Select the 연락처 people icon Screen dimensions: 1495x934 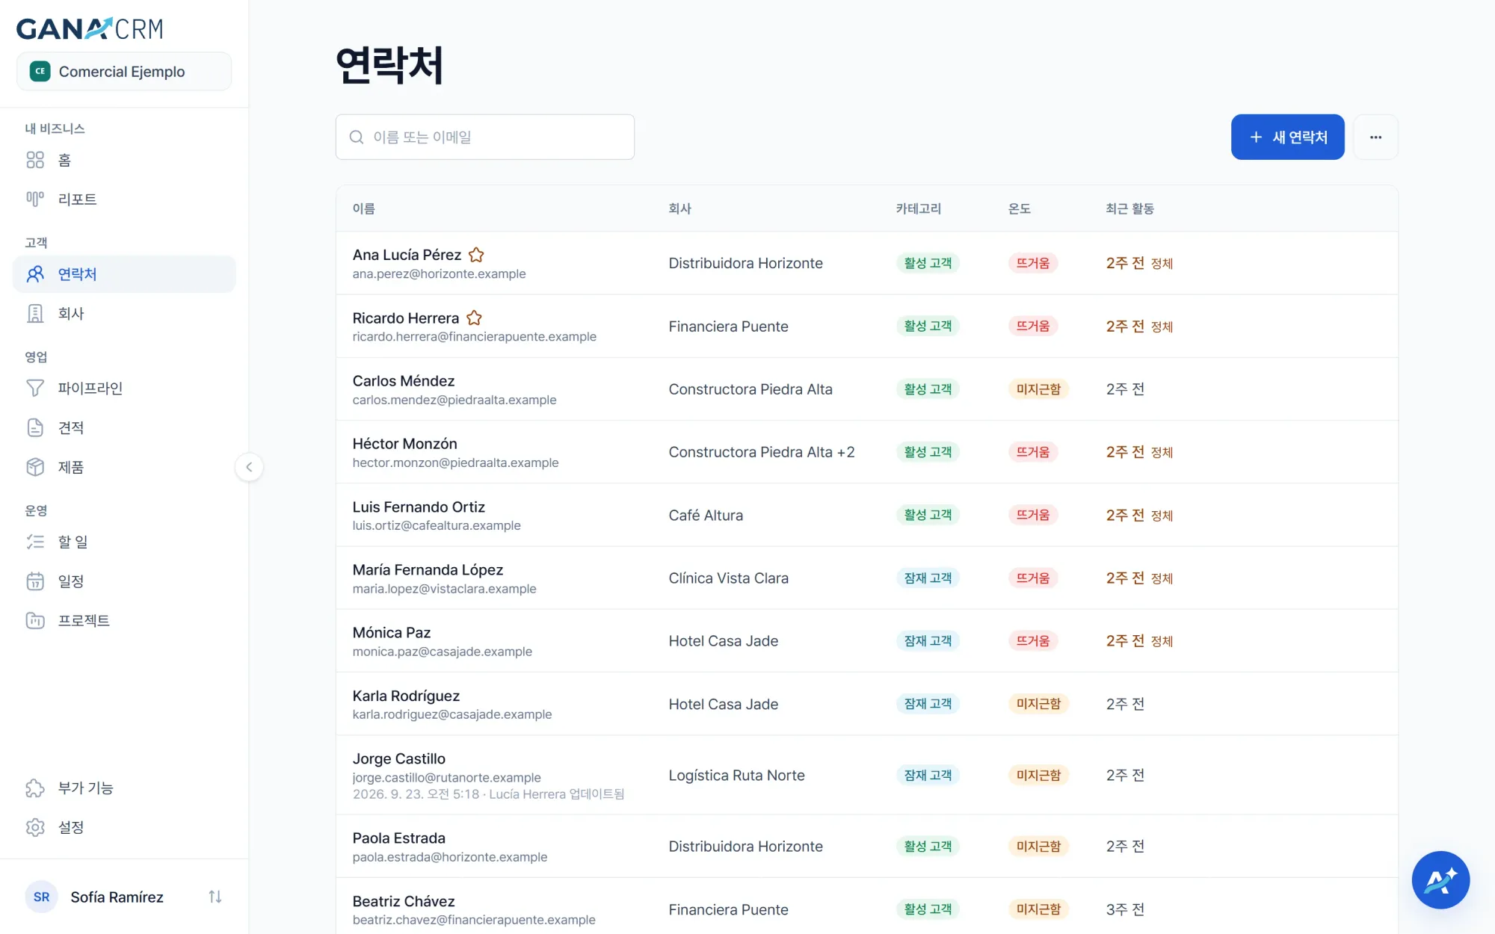pos(35,274)
